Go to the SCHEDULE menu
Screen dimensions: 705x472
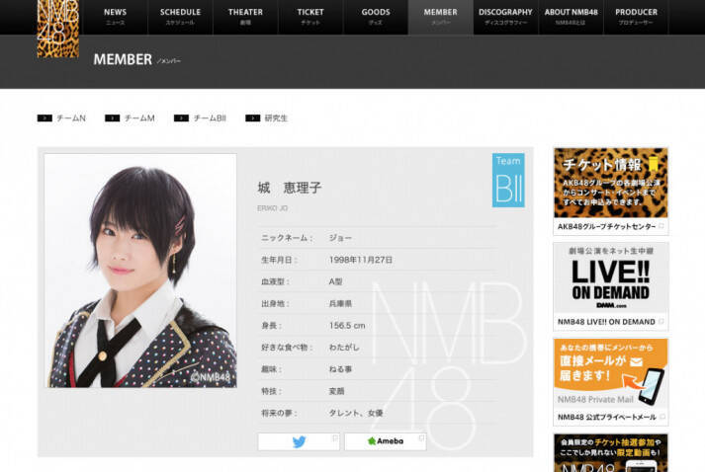coord(180,17)
